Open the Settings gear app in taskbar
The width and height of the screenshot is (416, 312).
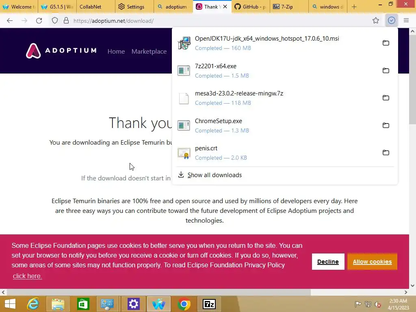click(x=133, y=304)
